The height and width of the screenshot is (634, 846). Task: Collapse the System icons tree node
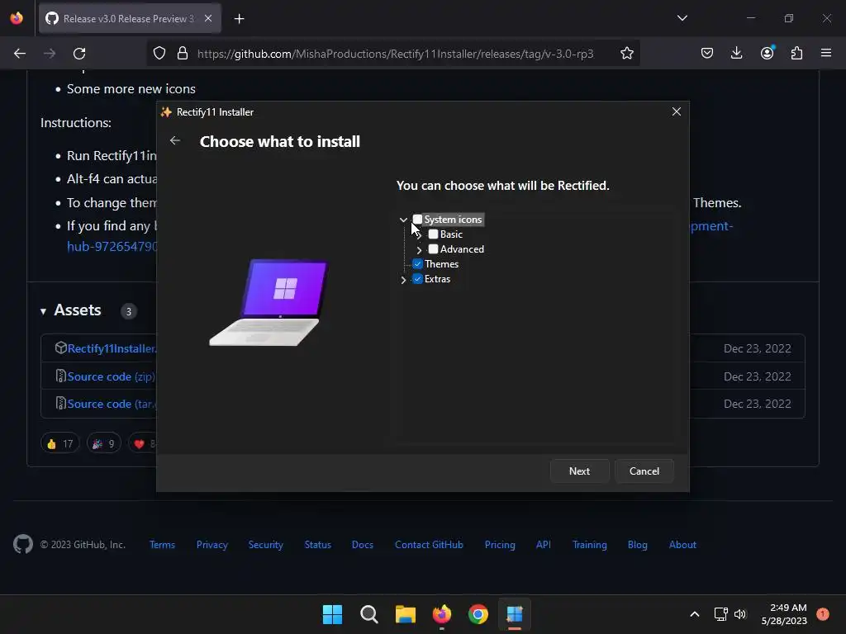403,220
